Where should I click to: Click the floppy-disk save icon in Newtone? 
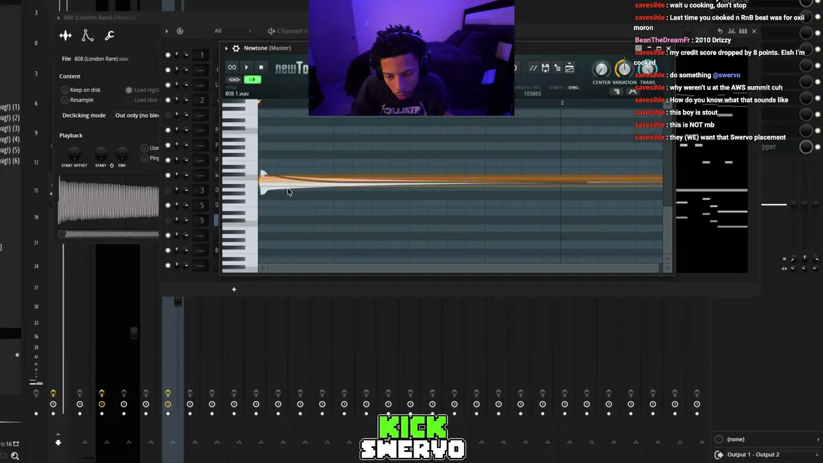[545, 68]
